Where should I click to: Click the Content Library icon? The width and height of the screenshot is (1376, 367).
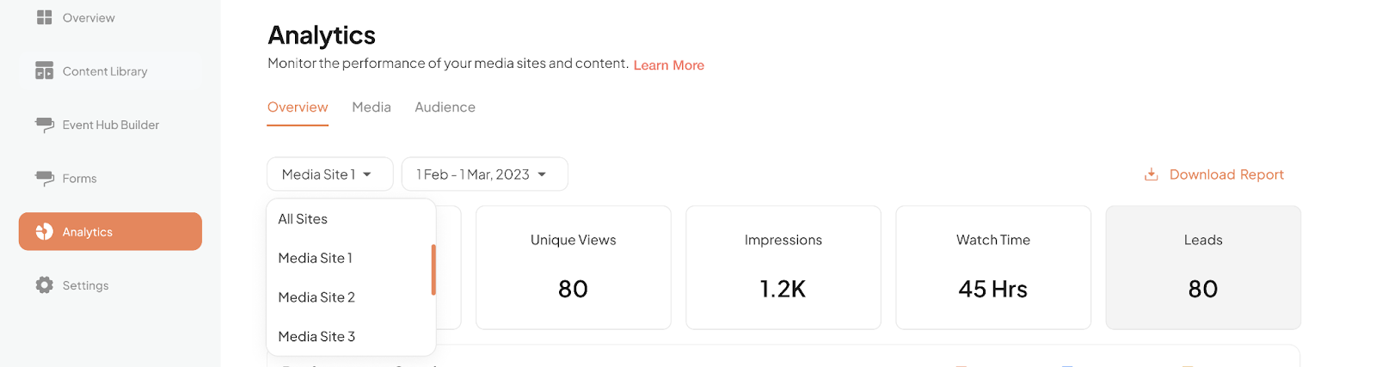click(45, 70)
